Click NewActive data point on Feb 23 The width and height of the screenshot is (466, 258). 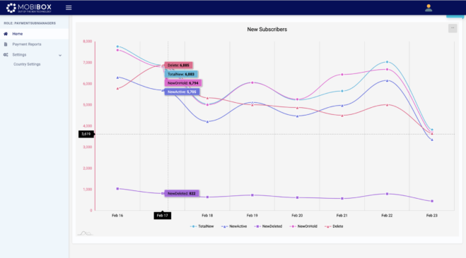pos(432,140)
